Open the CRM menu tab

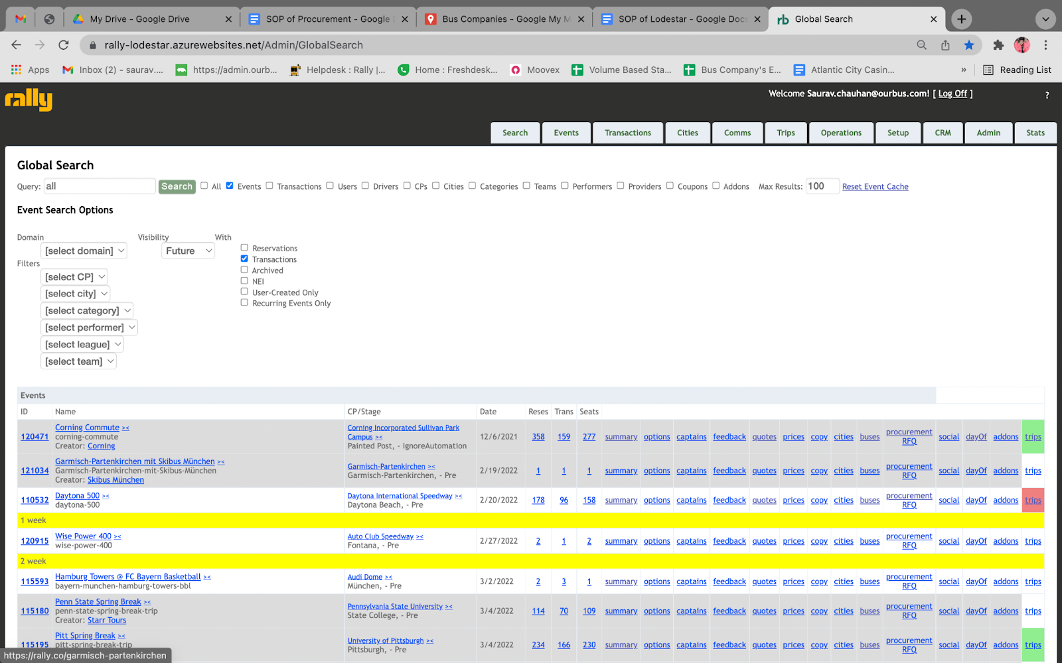[943, 133]
